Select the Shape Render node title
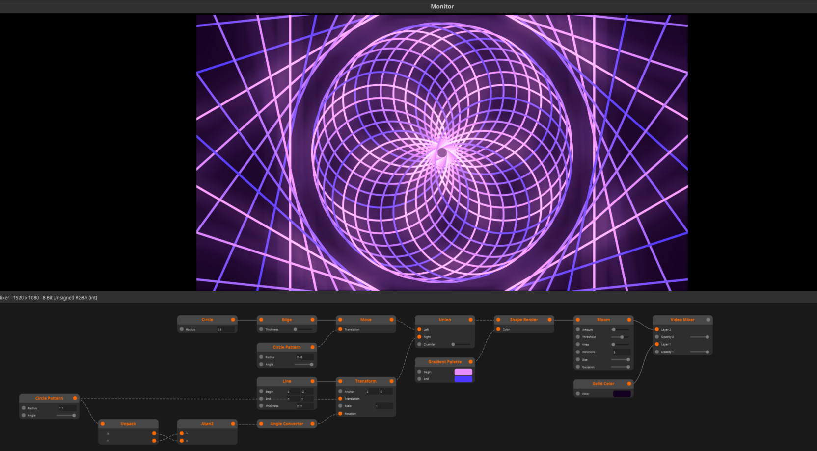 tap(524, 320)
